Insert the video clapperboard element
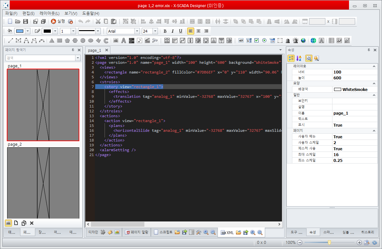 click(147, 41)
